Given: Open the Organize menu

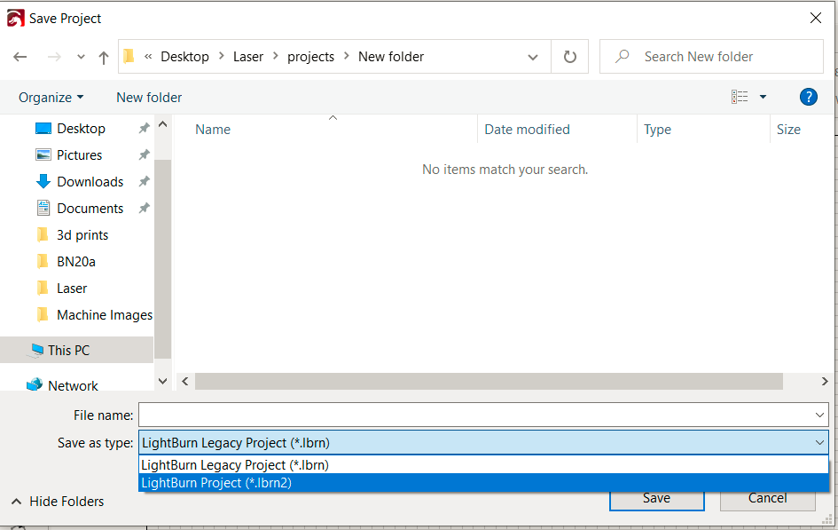Looking at the screenshot, I should click(51, 98).
